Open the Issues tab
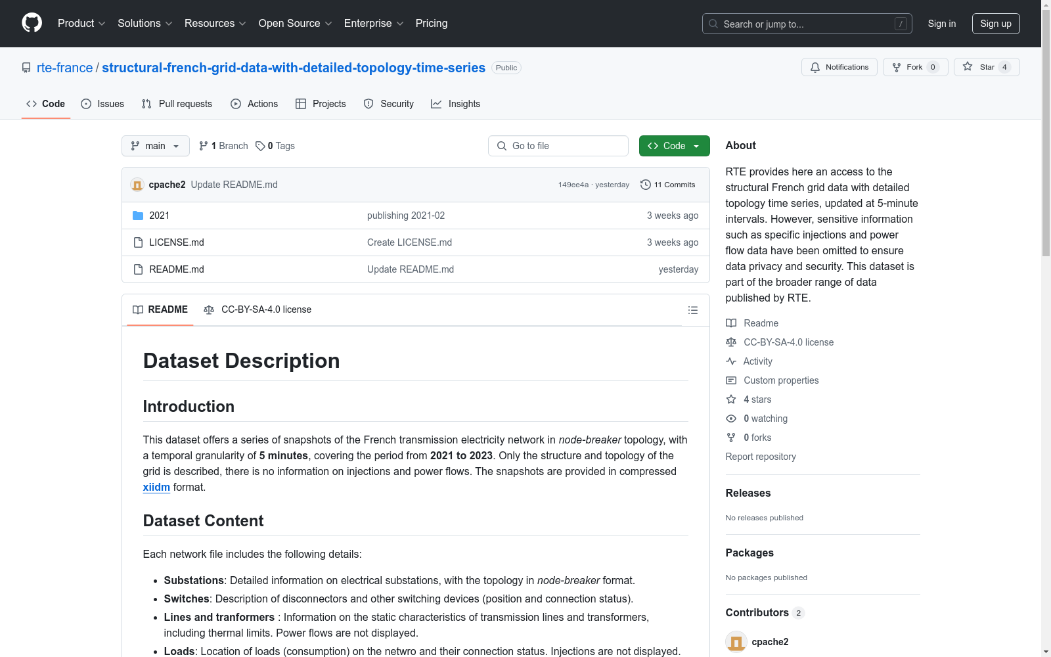 [x=102, y=104]
